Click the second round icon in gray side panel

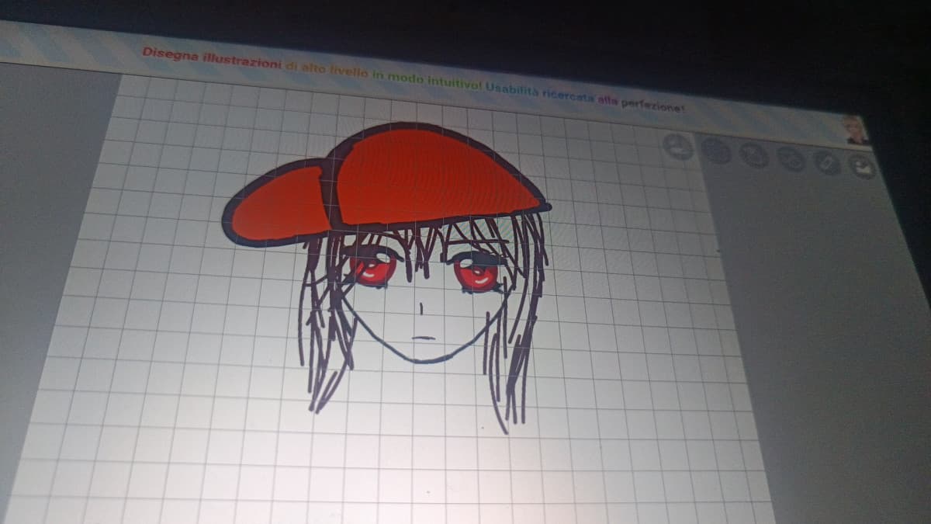click(x=754, y=154)
